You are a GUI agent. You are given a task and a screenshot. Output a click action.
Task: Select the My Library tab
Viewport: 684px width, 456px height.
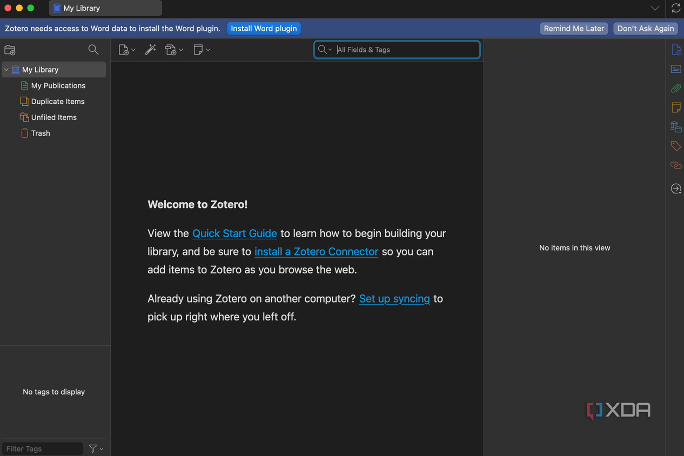(105, 8)
